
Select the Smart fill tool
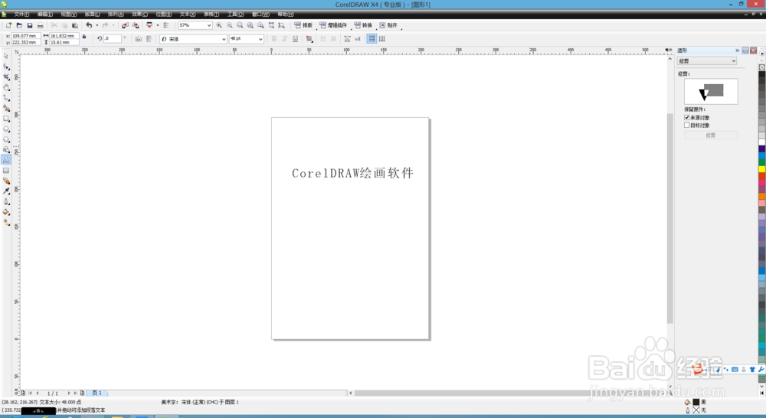pos(6,108)
